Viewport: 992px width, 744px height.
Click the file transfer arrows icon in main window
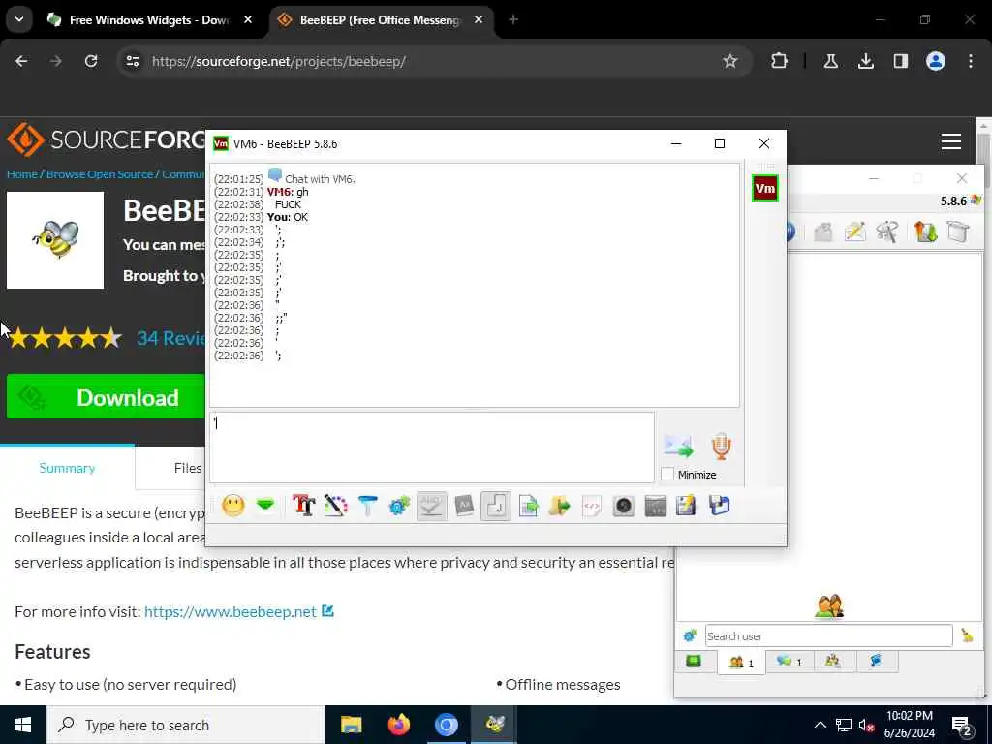coord(925,232)
